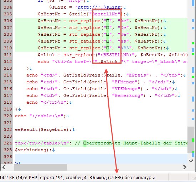Click the "VPEMenge" string on line 316
The width and height of the screenshot is (196, 182).
tap(126, 89)
